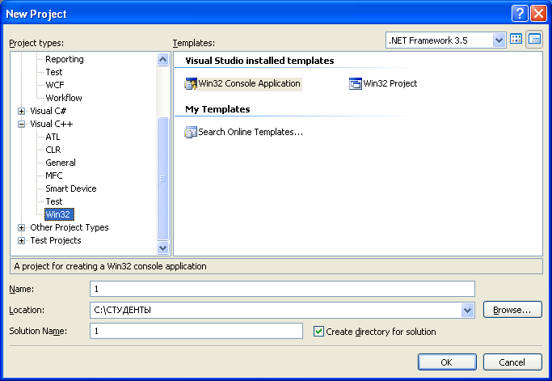Select the Visual C# project type label
552x381 pixels.
pyautogui.click(x=48, y=111)
